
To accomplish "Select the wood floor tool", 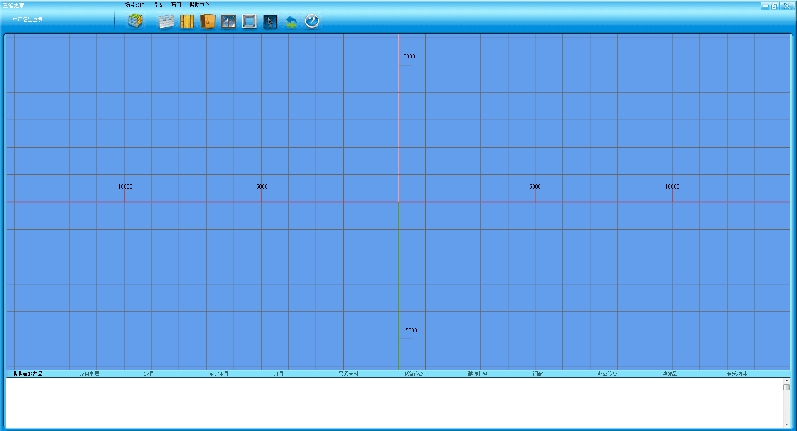I will pos(187,21).
